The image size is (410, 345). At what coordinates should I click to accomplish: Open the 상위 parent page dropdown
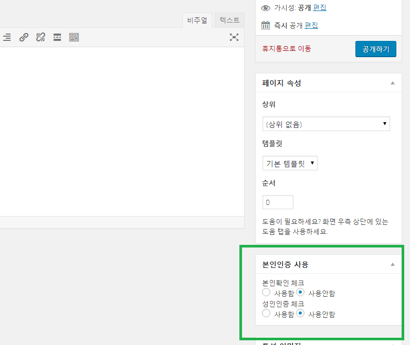pyautogui.click(x=325, y=124)
